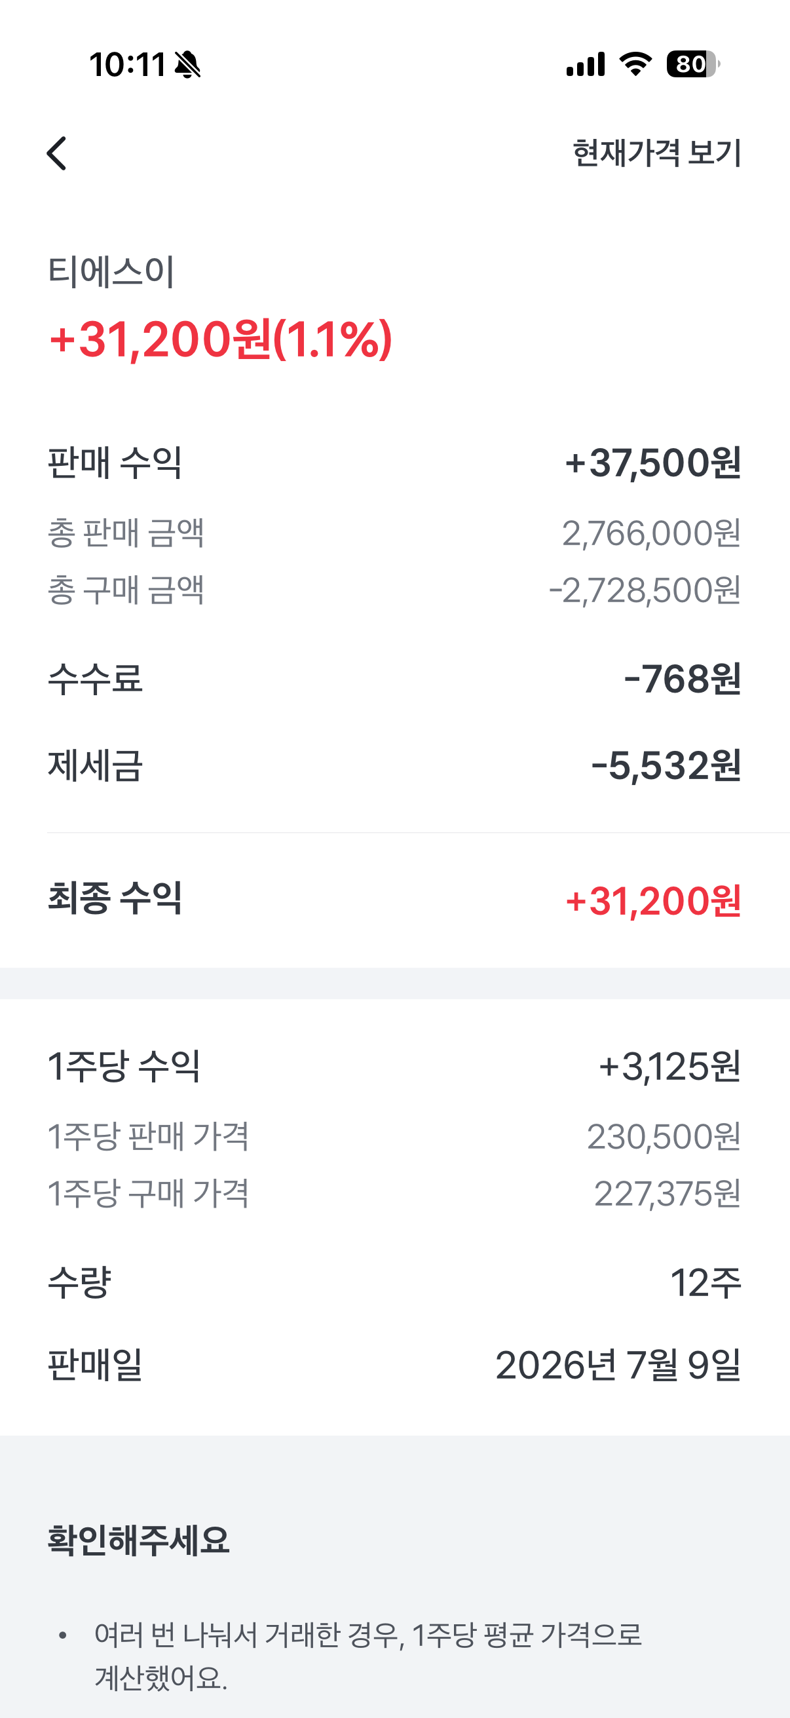Tap the 판매일 date 2026년 7월 9일
Image resolution: width=790 pixels, height=1718 pixels.
tap(618, 1365)
